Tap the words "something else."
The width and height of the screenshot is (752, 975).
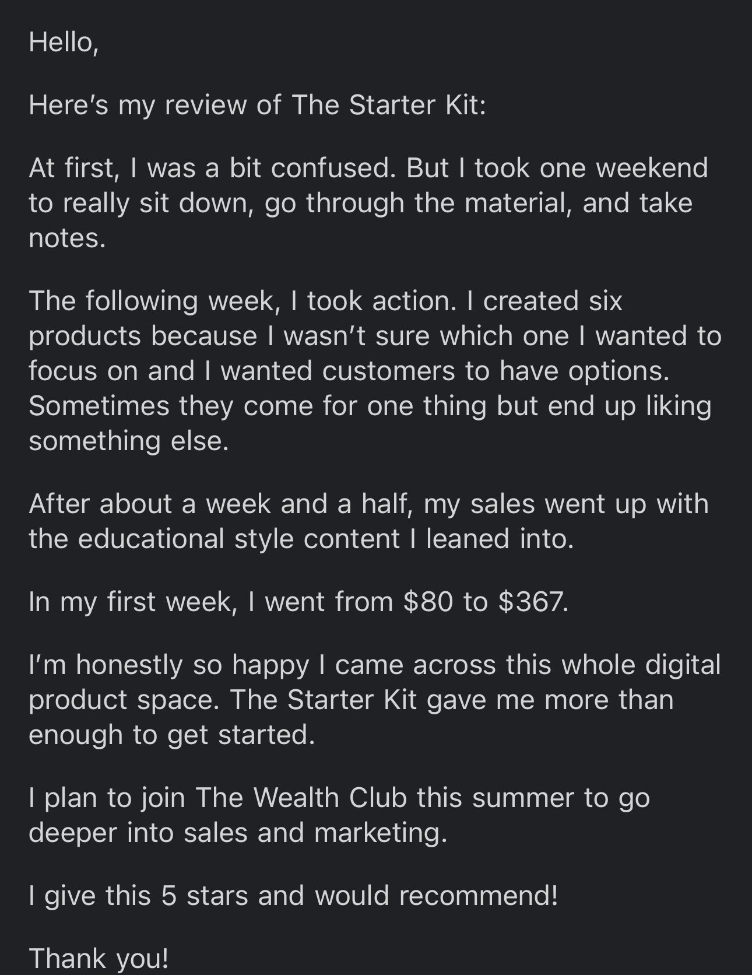click(129, 441)
